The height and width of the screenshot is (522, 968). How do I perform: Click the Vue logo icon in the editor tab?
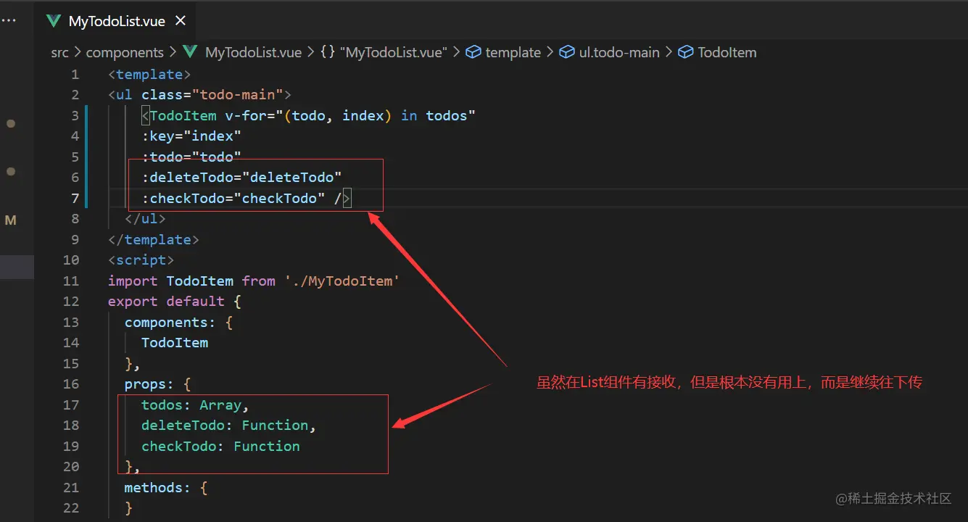tap(53, 21)
